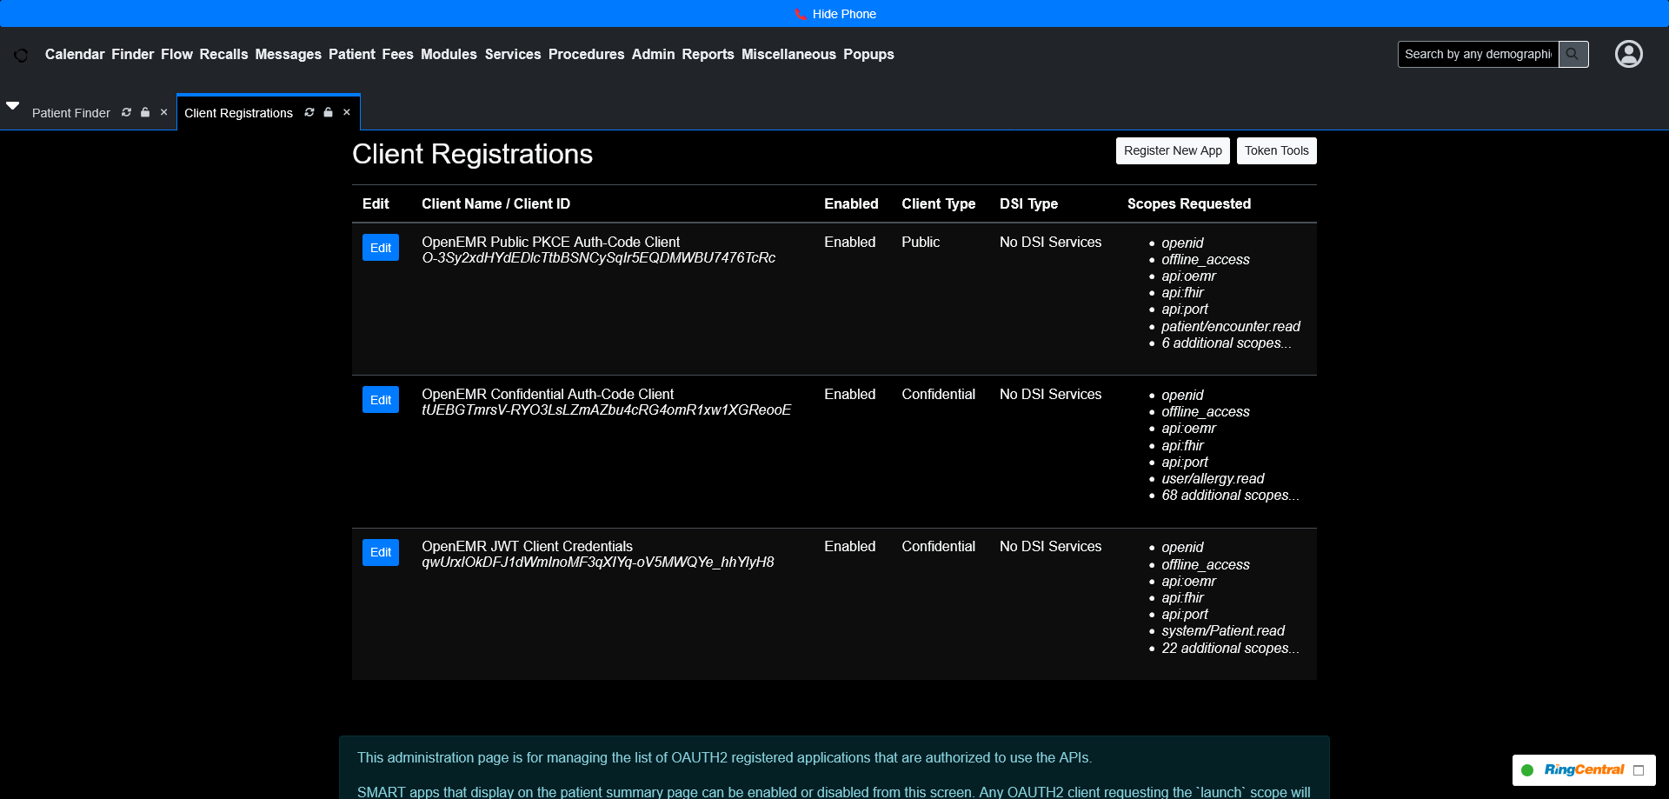Edit the OpenEMR Confidential Auth-Code Client
Viewport: 1669px width, 799px height.
point(381,400)
